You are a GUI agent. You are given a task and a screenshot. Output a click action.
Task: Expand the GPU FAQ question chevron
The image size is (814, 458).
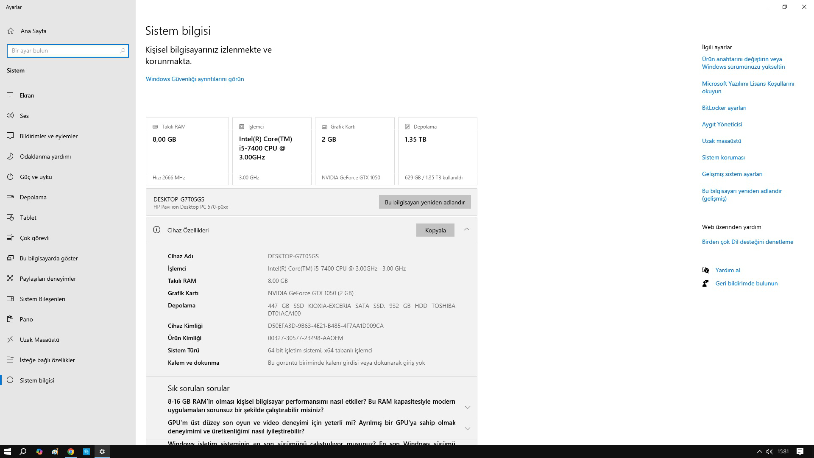(467, 428)
